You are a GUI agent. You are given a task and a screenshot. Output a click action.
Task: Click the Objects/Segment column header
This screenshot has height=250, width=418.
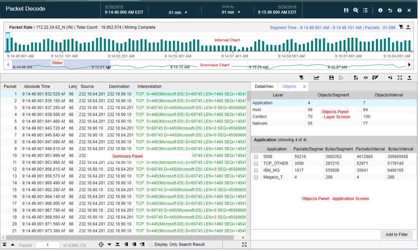333,95
